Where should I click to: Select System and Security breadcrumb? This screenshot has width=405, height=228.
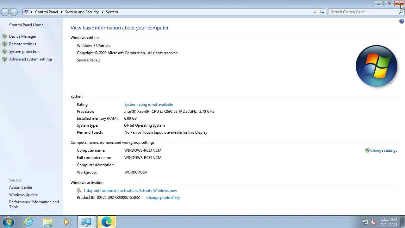(x=82, y=12)
